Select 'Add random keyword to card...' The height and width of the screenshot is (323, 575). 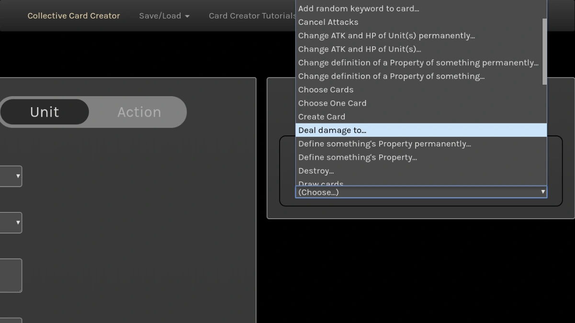coord(359,9)
